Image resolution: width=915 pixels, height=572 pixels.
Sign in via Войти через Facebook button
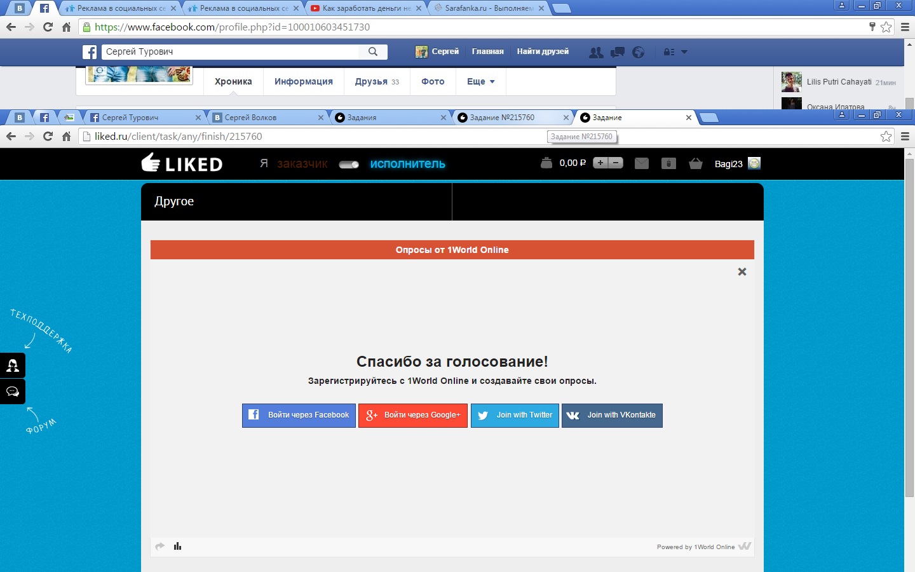coord(299,416)
